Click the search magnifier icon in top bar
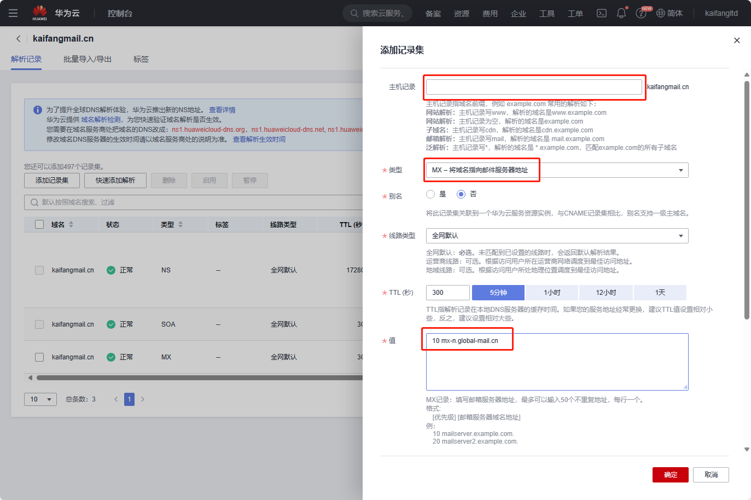 tap(354, 13)
